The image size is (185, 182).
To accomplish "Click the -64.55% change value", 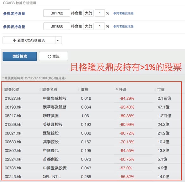I will 127,151.
